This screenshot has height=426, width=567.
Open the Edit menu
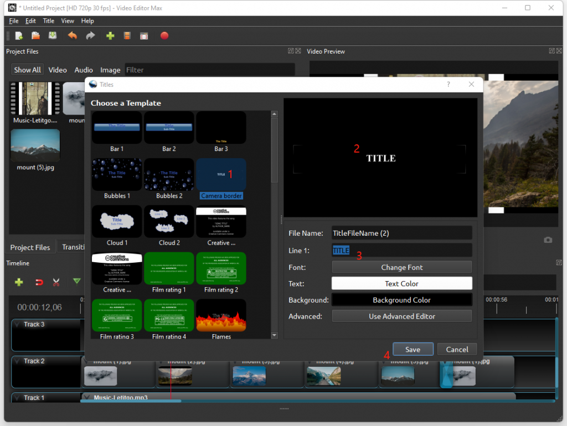coord(30,21)
